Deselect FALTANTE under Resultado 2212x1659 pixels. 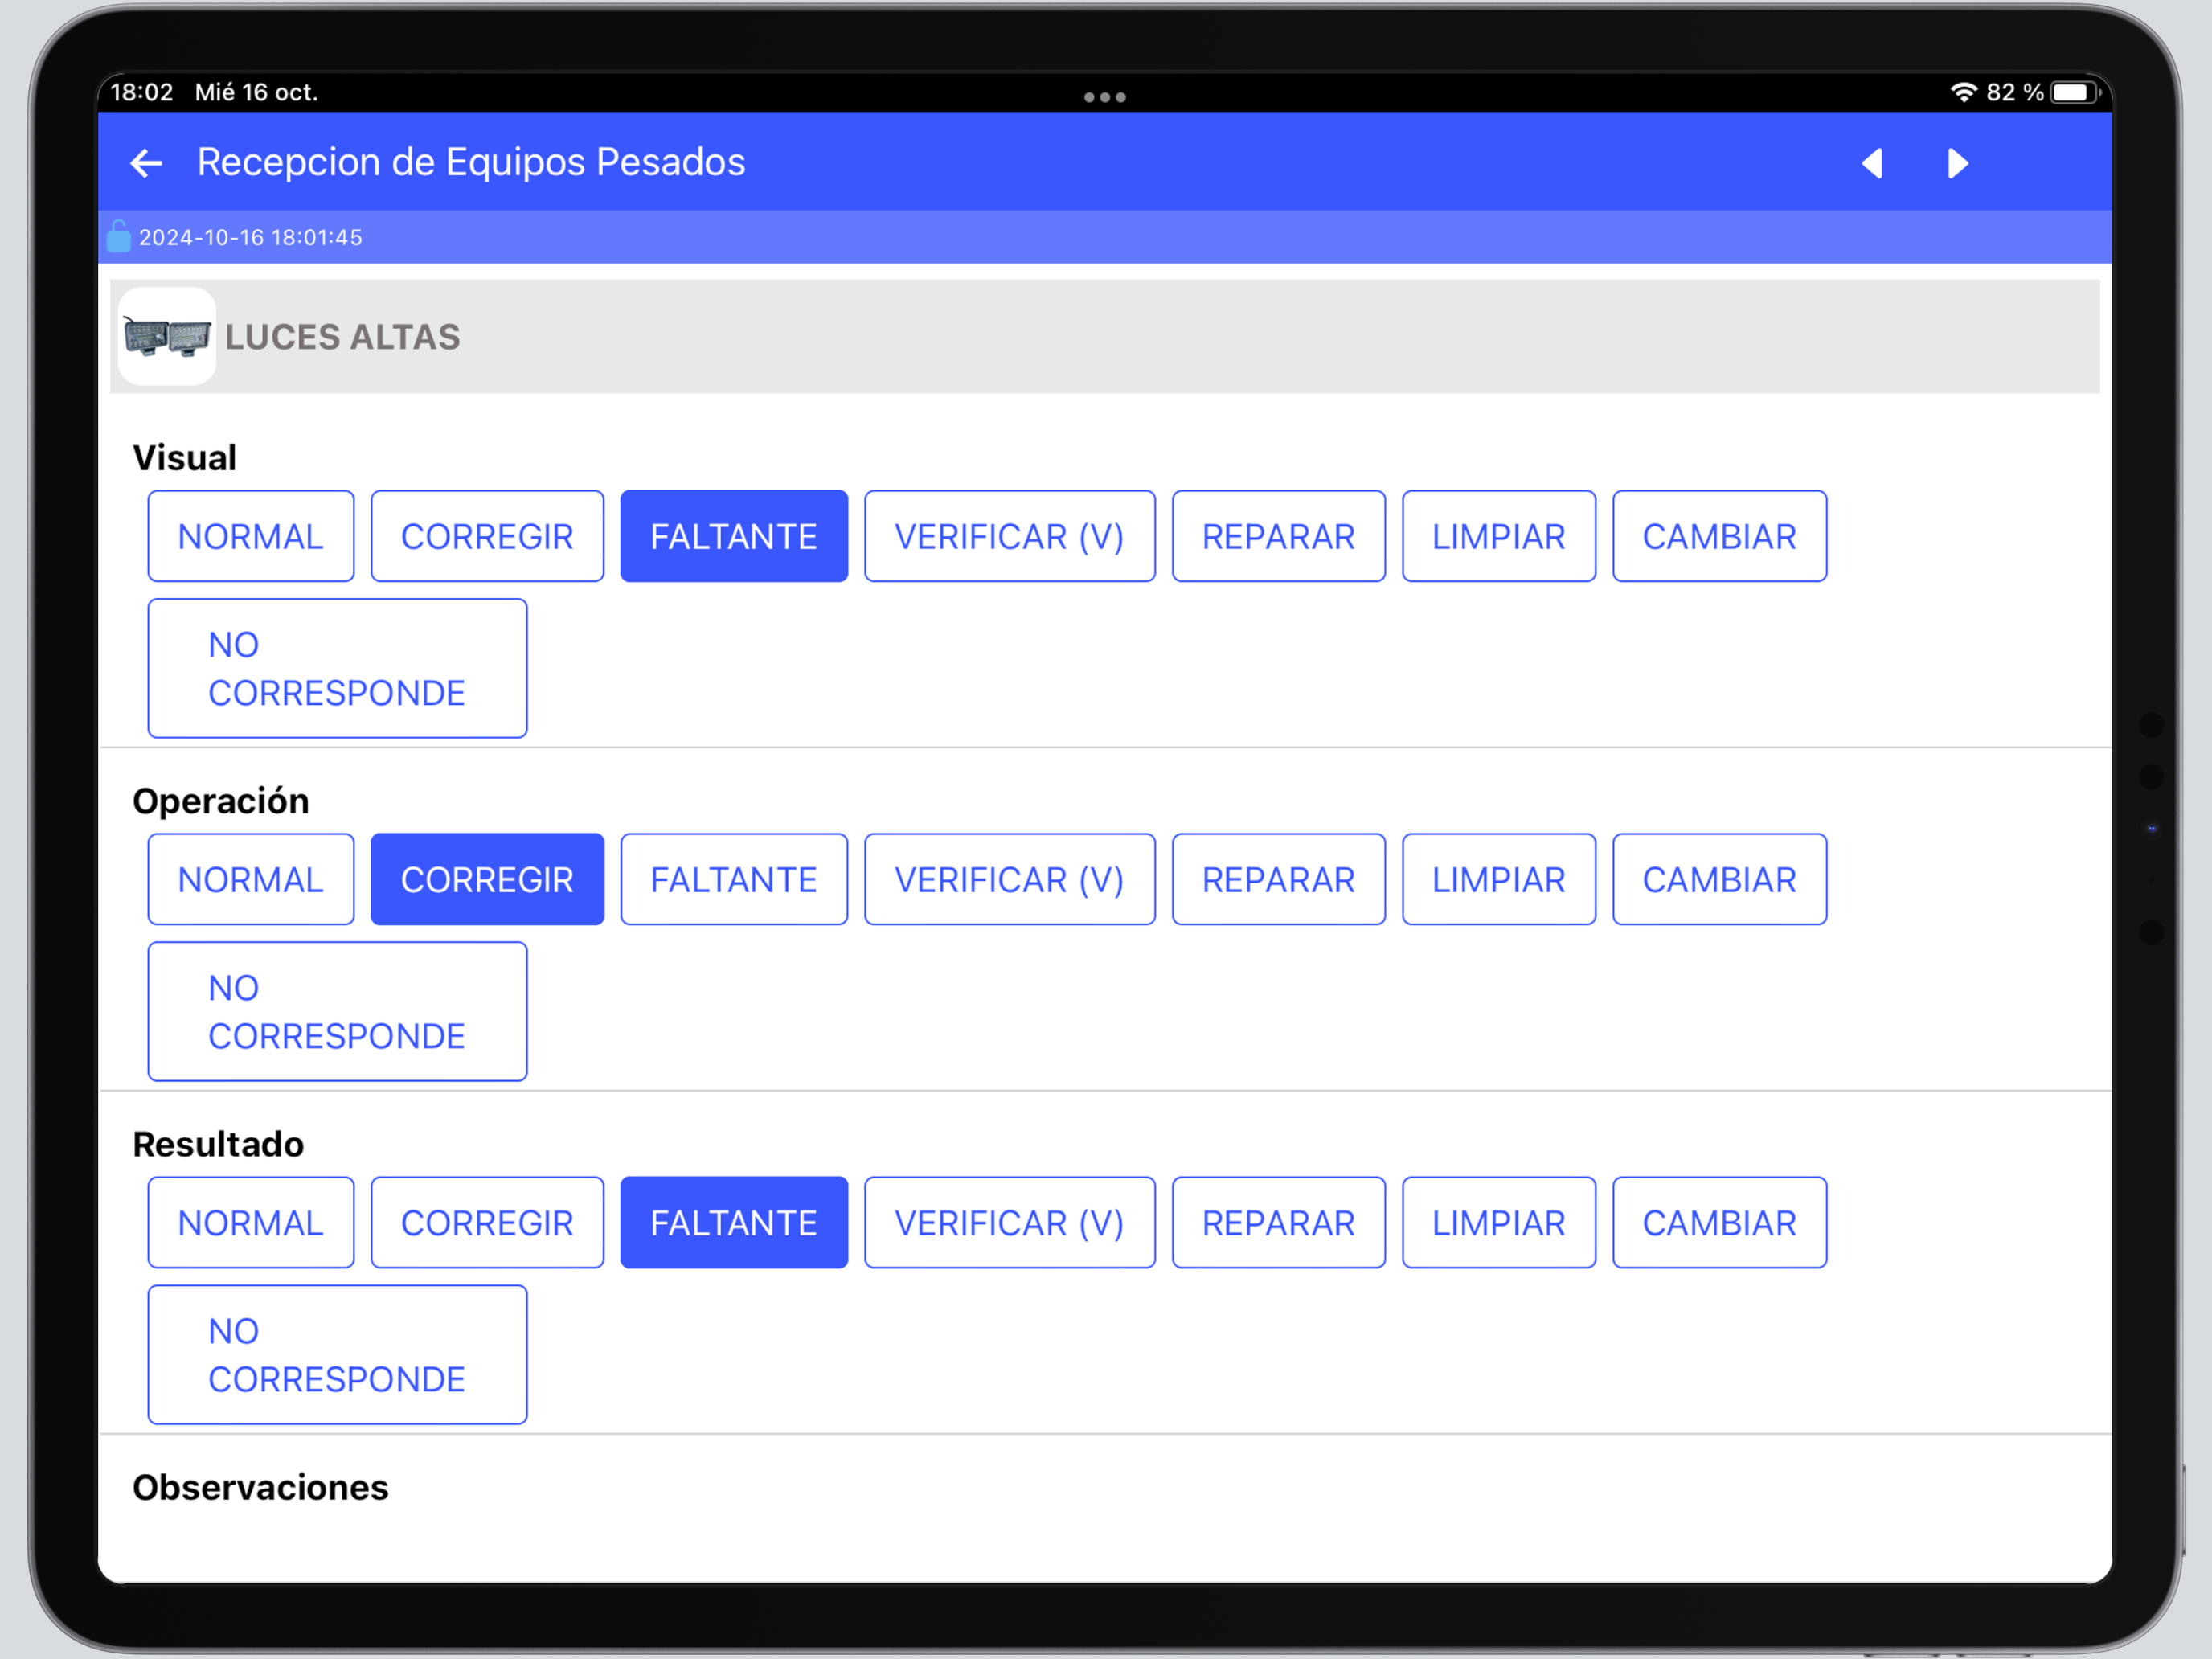(734, 1222)
